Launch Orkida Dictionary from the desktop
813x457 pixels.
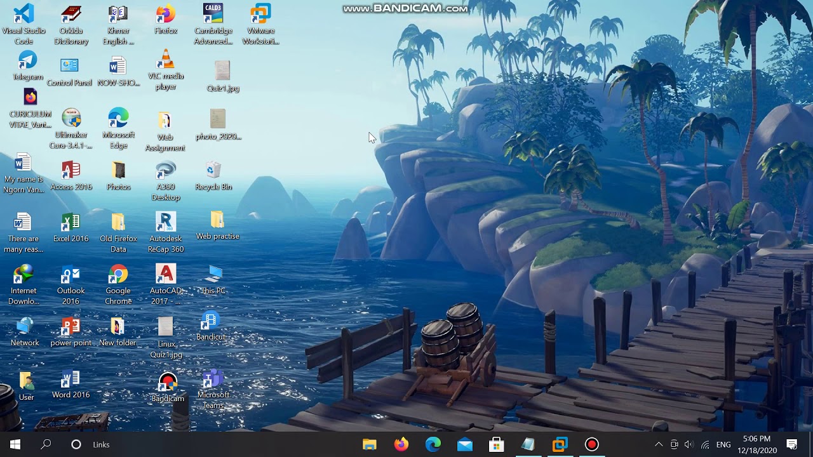tap(71, 24)
